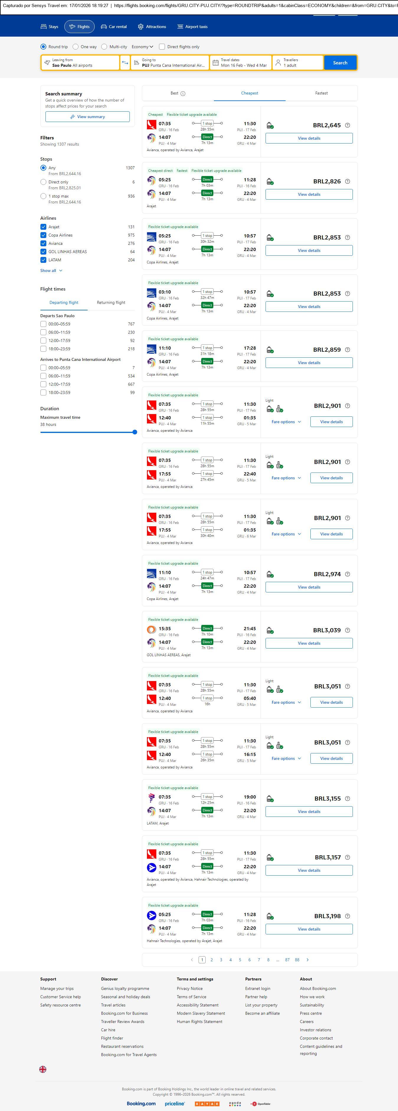
Task: Click the Maximum travel time slider handle
Action: (x=135, y=432)
